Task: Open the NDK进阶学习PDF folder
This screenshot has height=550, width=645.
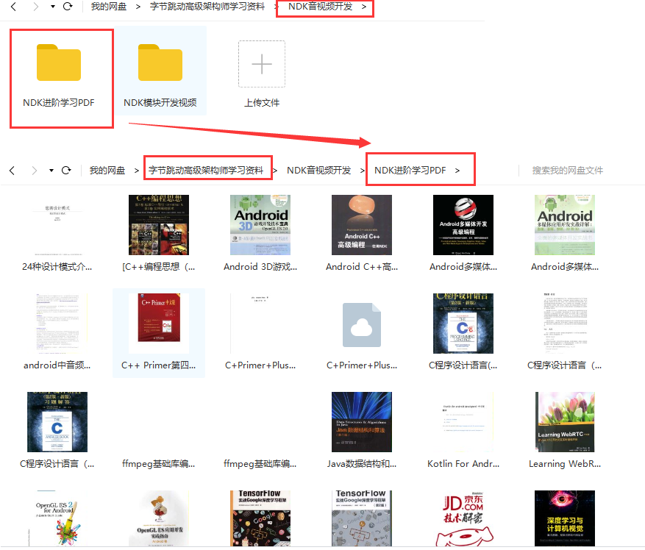Action: [59, 76]
